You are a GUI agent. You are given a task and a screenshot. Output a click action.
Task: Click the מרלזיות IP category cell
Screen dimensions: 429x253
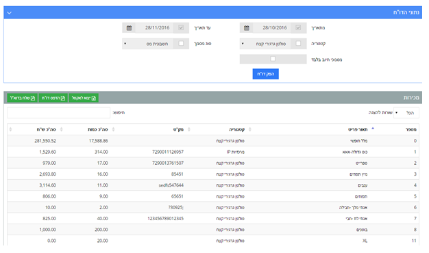(x=235, y=152)
